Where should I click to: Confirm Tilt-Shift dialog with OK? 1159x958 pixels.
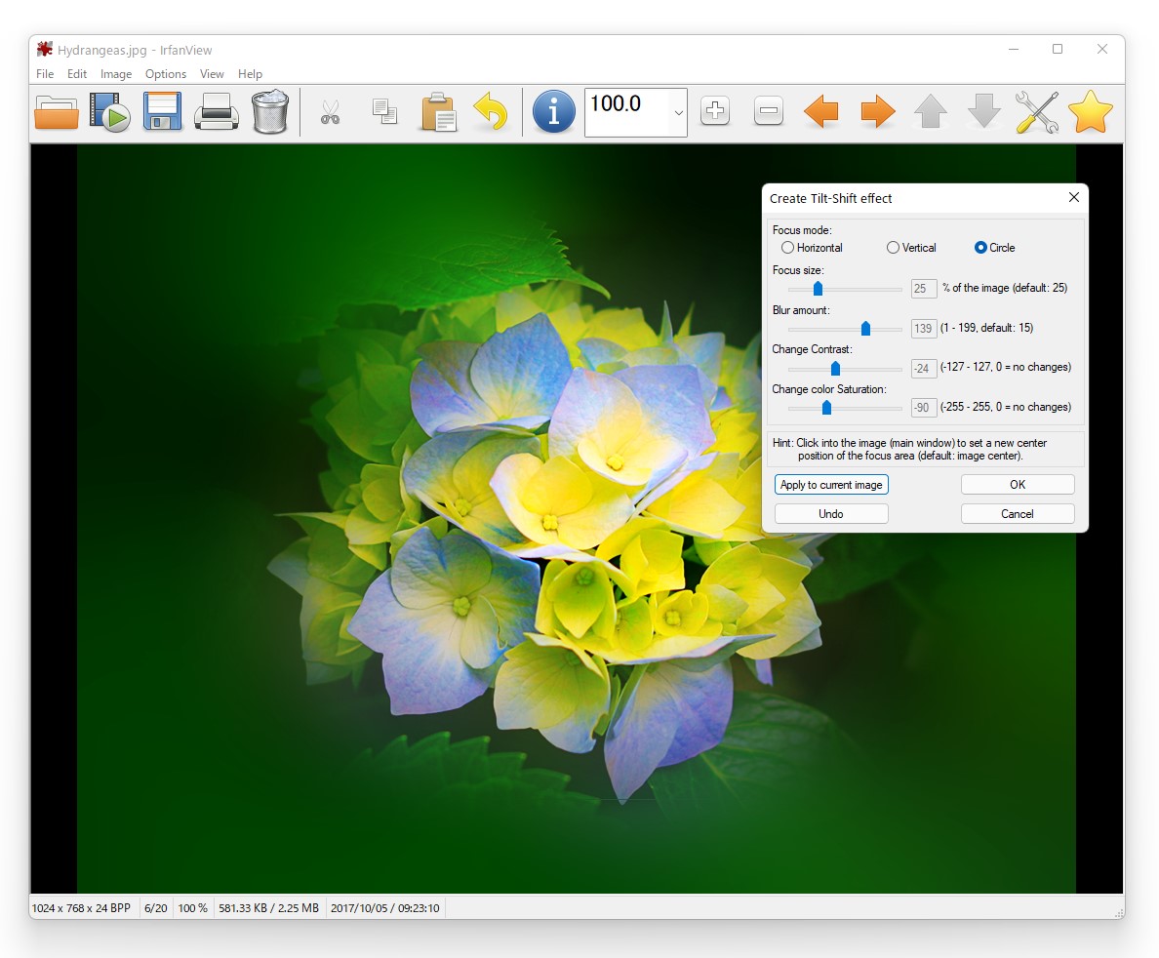(1018, 485)
